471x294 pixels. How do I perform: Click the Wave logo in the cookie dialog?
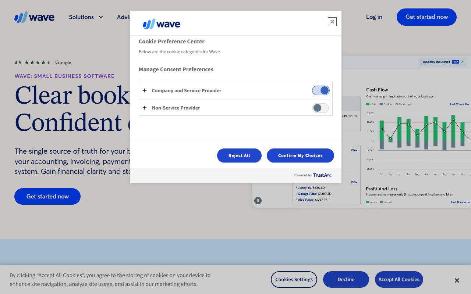coord(161,24)
